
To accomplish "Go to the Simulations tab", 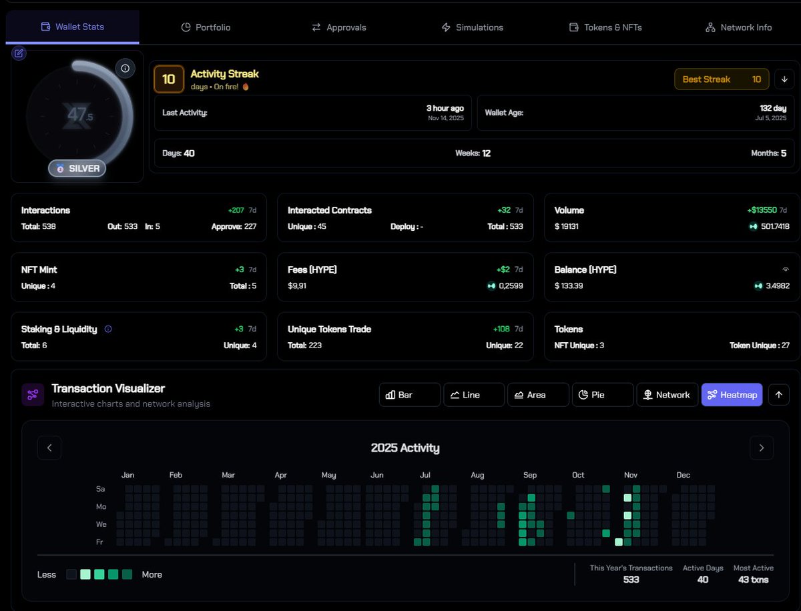I will tap(473, 27).
